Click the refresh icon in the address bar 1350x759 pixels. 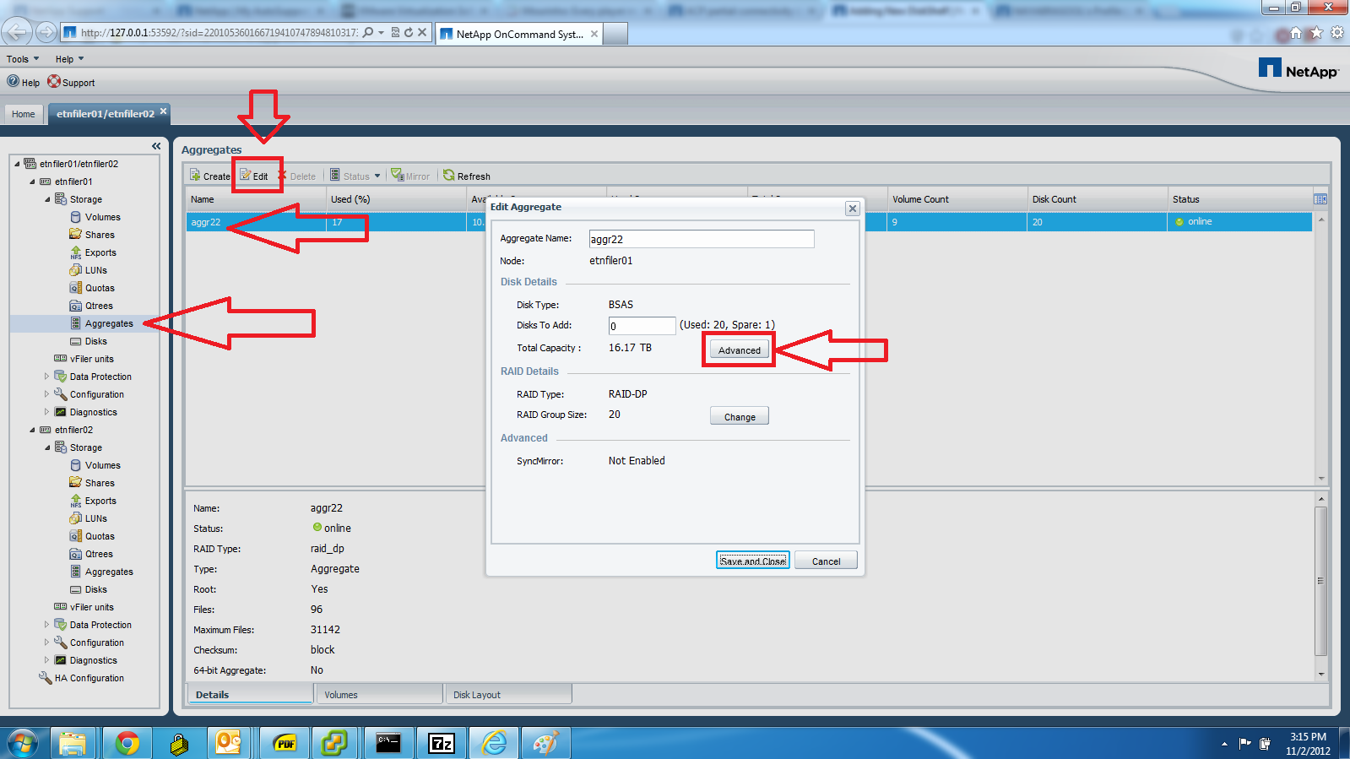coord(409,32)
